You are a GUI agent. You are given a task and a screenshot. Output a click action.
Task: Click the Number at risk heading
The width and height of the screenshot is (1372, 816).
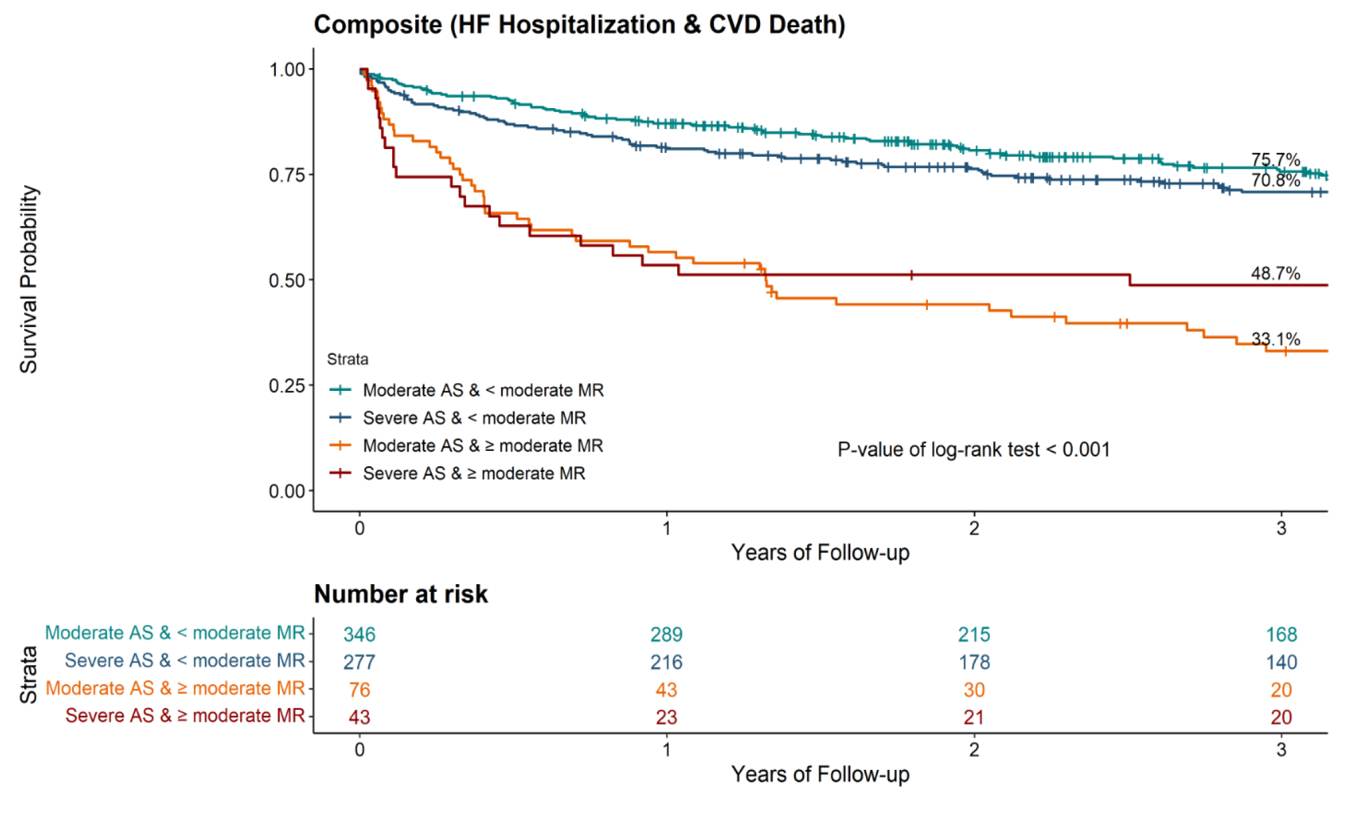point(400,594)
